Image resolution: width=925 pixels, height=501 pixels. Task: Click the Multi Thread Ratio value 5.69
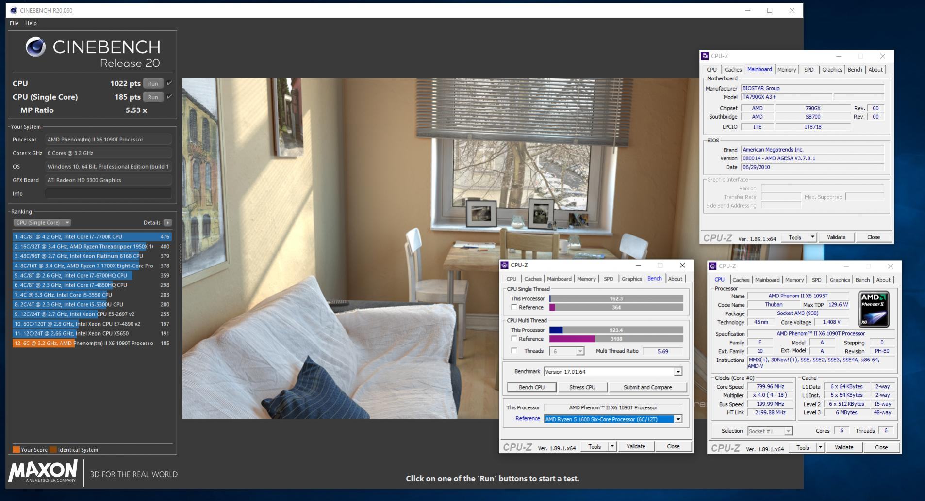tap(662, 351)
